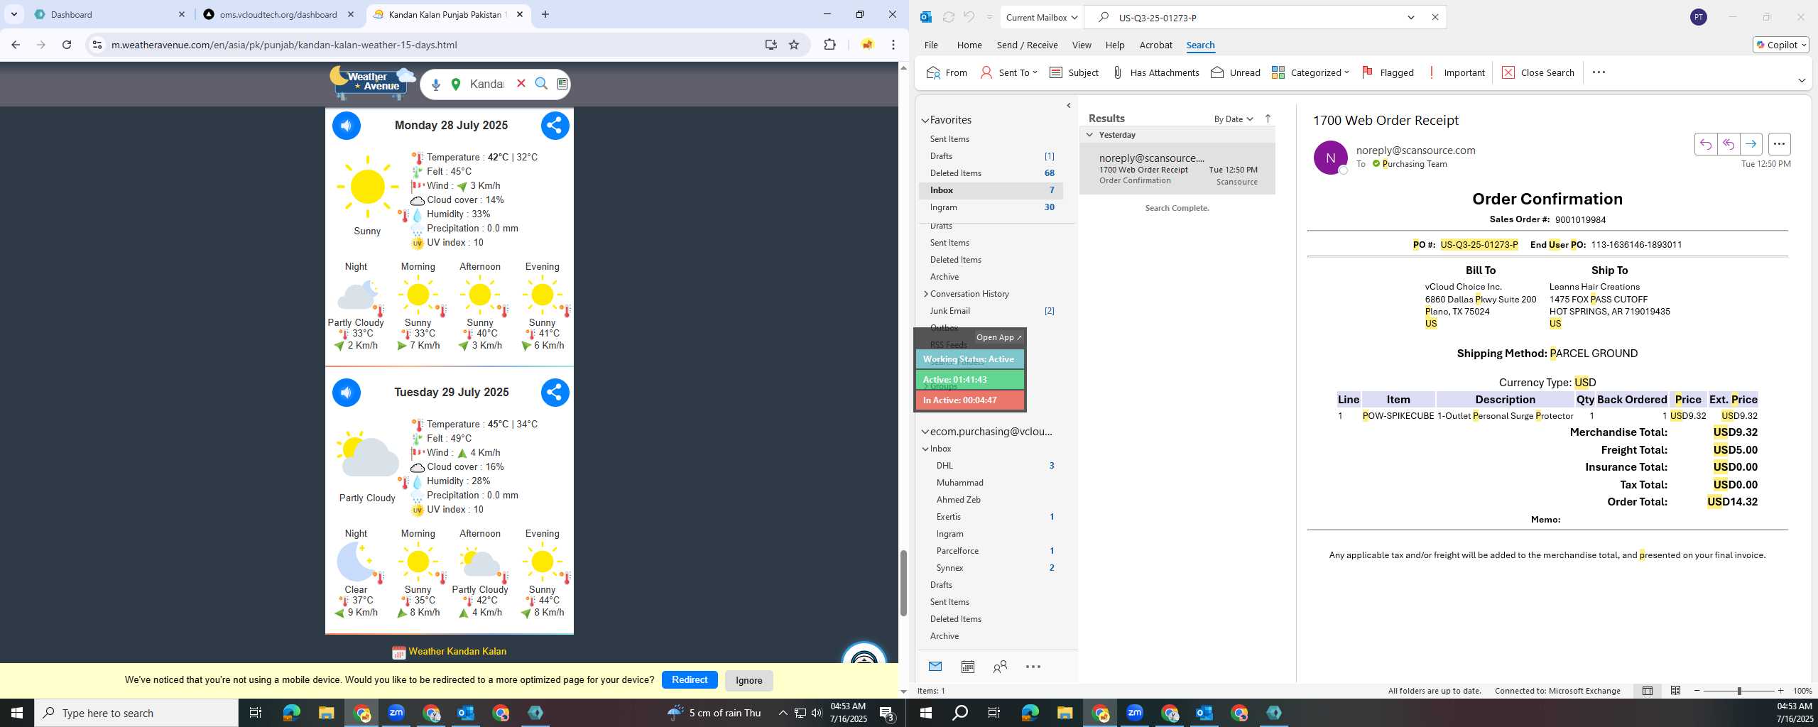Click the location pin in weather search
The width and height of the screenshot is (1818, 727).
pos(456,84)
